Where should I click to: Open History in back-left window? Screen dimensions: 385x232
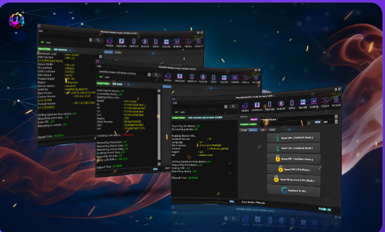click(x=188, y=43)
